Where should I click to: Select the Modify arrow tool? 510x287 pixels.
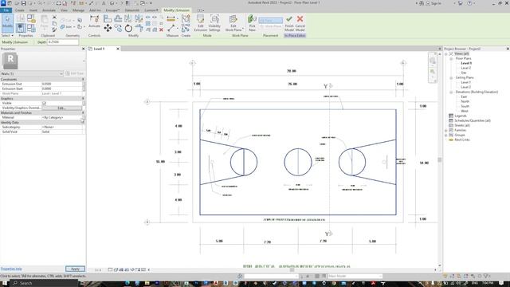(x=7, y=23)
